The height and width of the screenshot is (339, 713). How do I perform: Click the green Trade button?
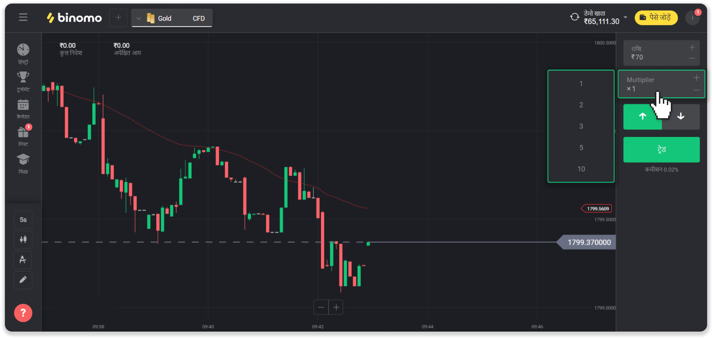[661, 150]
